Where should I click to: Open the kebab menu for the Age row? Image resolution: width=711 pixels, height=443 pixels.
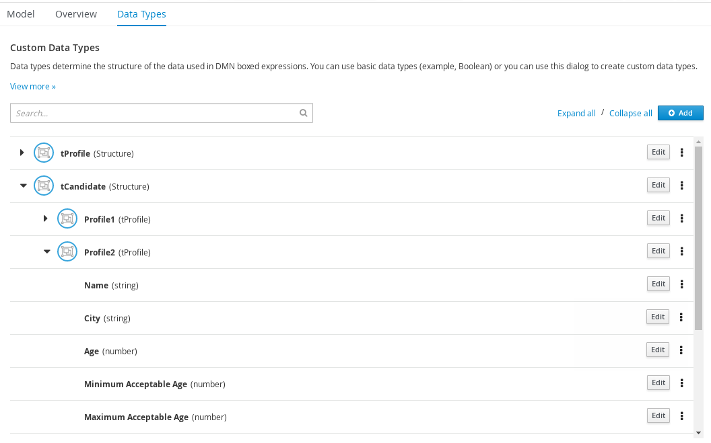click(x=681, y=350)
